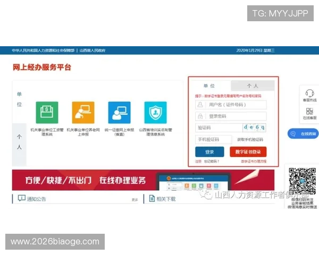Click the 客服热线 headset icon
Viewport: 319px width, 255px height.
tap(309, 93)
